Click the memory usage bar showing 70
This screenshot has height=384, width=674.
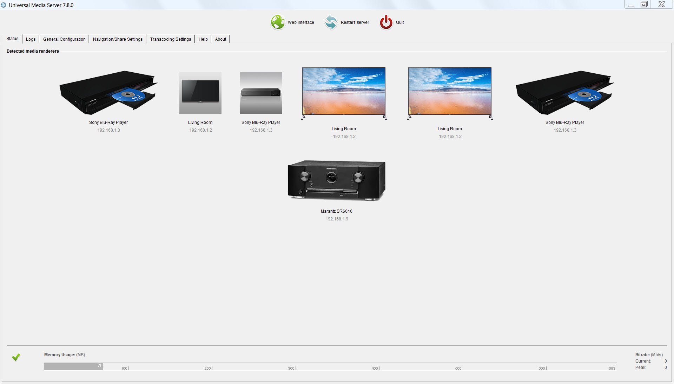coord(74,366)
